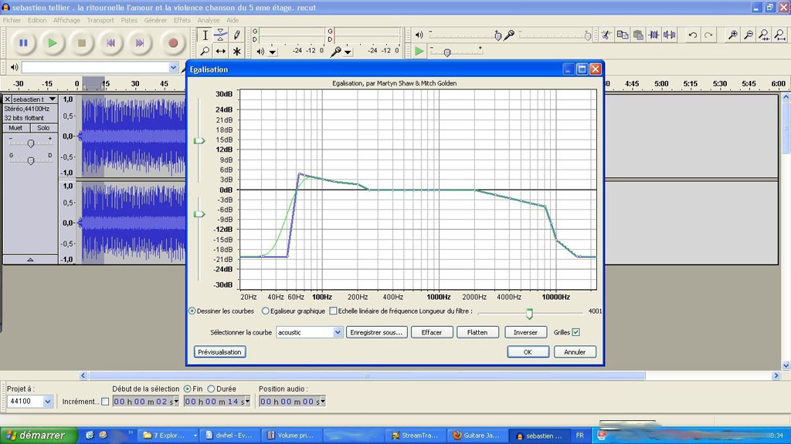Open Début de la sélection format dropdown
This screenshot has height=444, width=791.
point(176,401)
